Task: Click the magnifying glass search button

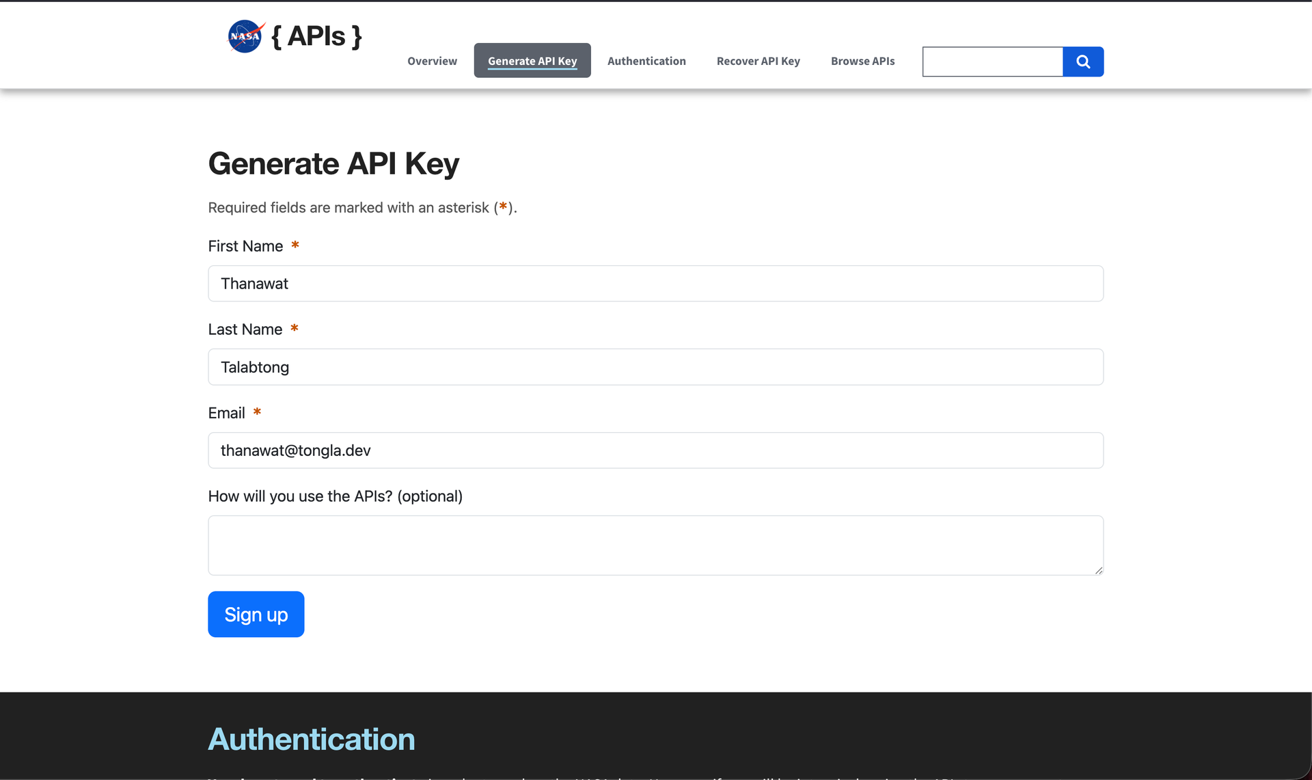Action: pos(1083,62)
